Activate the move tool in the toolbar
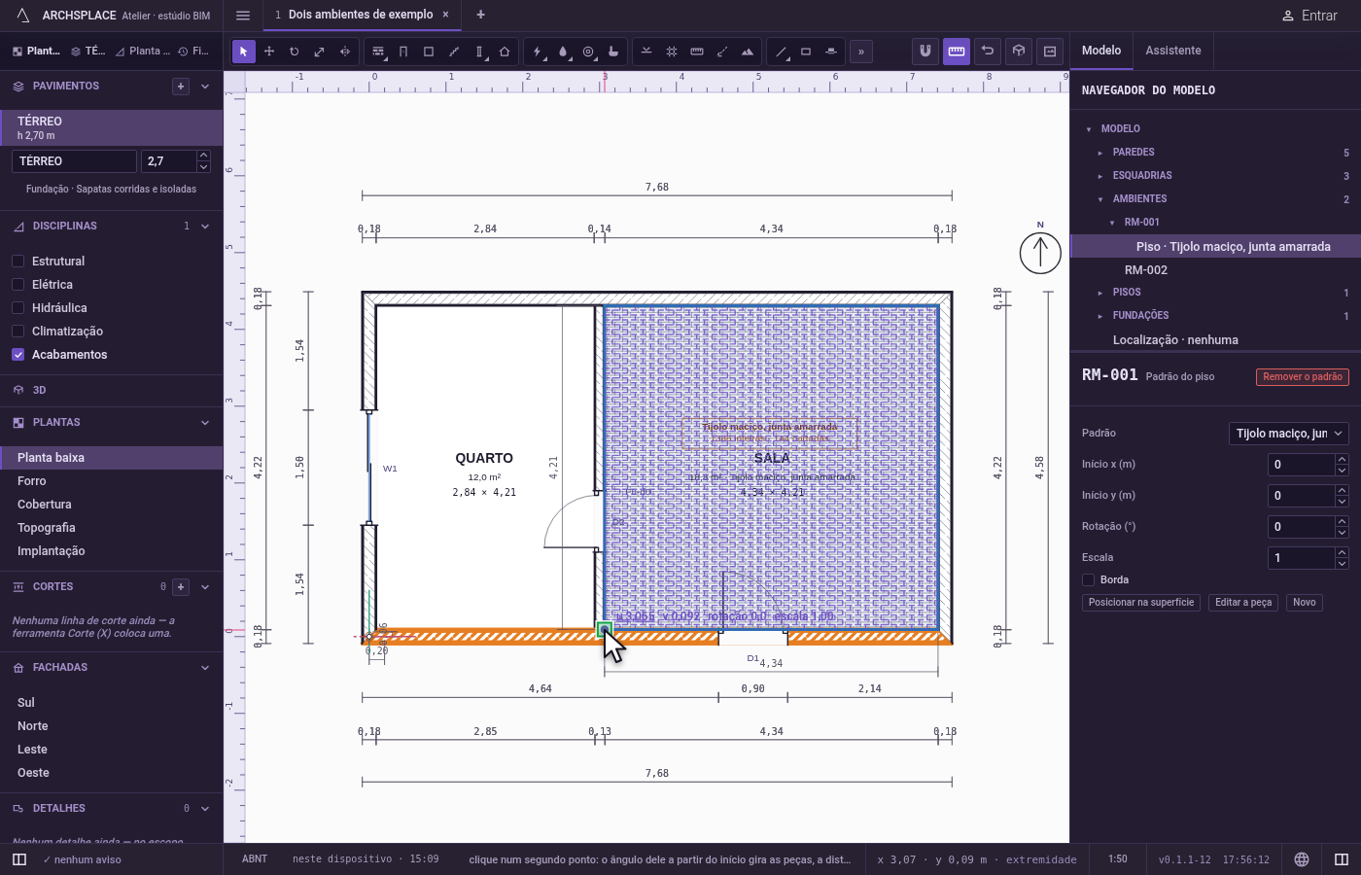Image resolution: width=1361 pixels, height=875 pixels. tap(269, 52)
